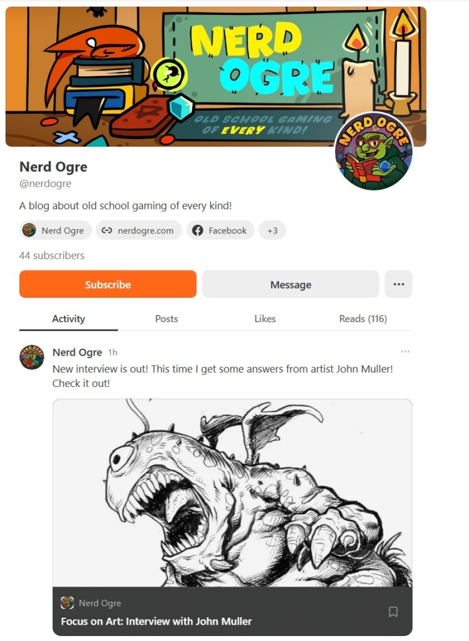This screenshot has height=641, width=469.
Task: Expand the +3 additional links chip
Action: (272, 230)
